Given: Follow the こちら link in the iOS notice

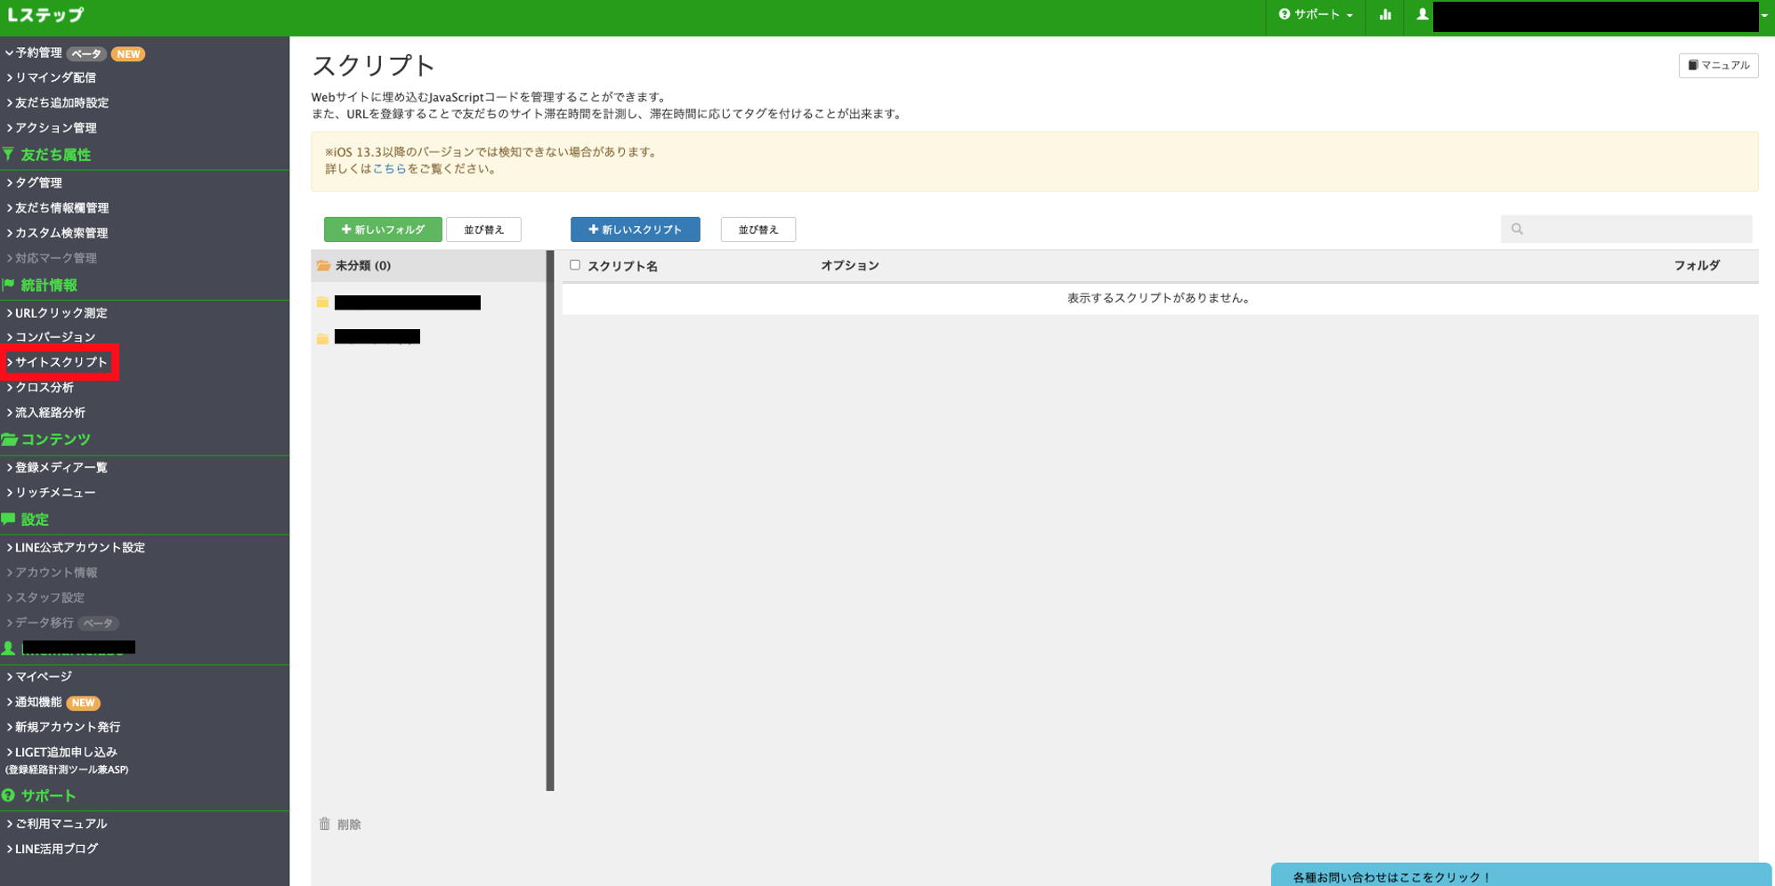Looking at the screenshot, I should 389,169.
